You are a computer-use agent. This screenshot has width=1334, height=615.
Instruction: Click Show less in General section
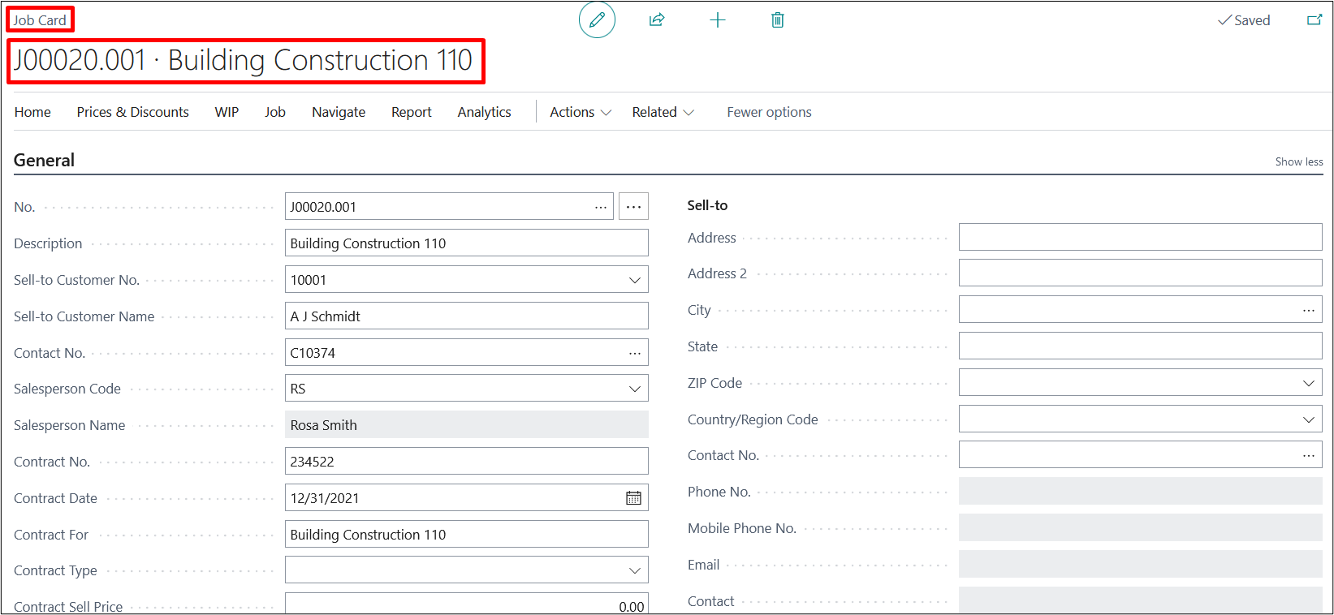pyautogui.click(x=1298, y=161)
